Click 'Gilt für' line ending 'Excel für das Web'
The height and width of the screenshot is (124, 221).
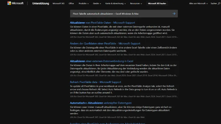(x=107, y=117)
